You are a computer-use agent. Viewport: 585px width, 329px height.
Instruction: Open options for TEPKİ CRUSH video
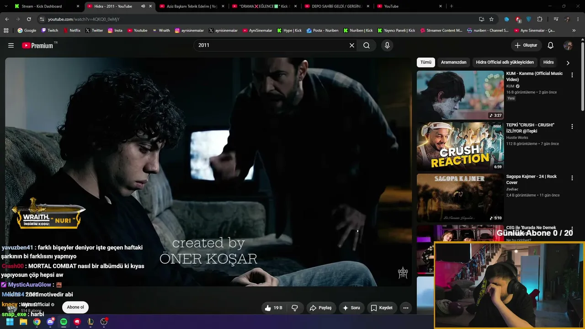572,127
